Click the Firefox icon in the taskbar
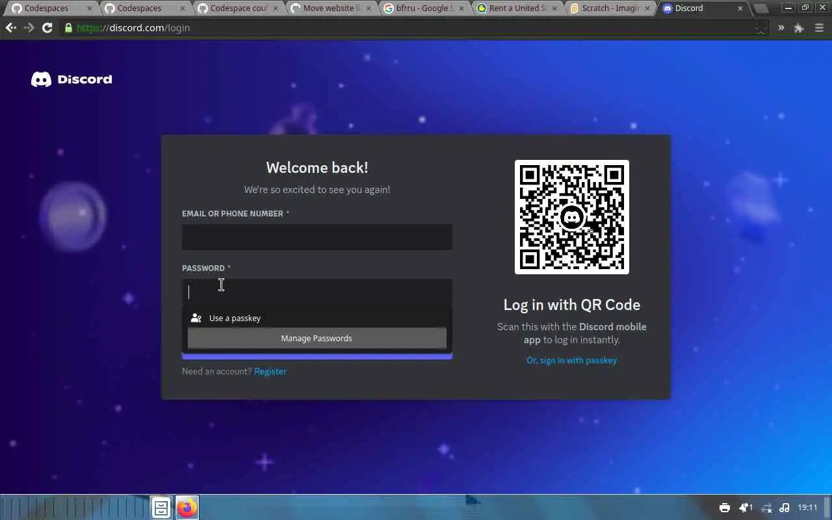 pyautogui.click(x=187, y=508)
